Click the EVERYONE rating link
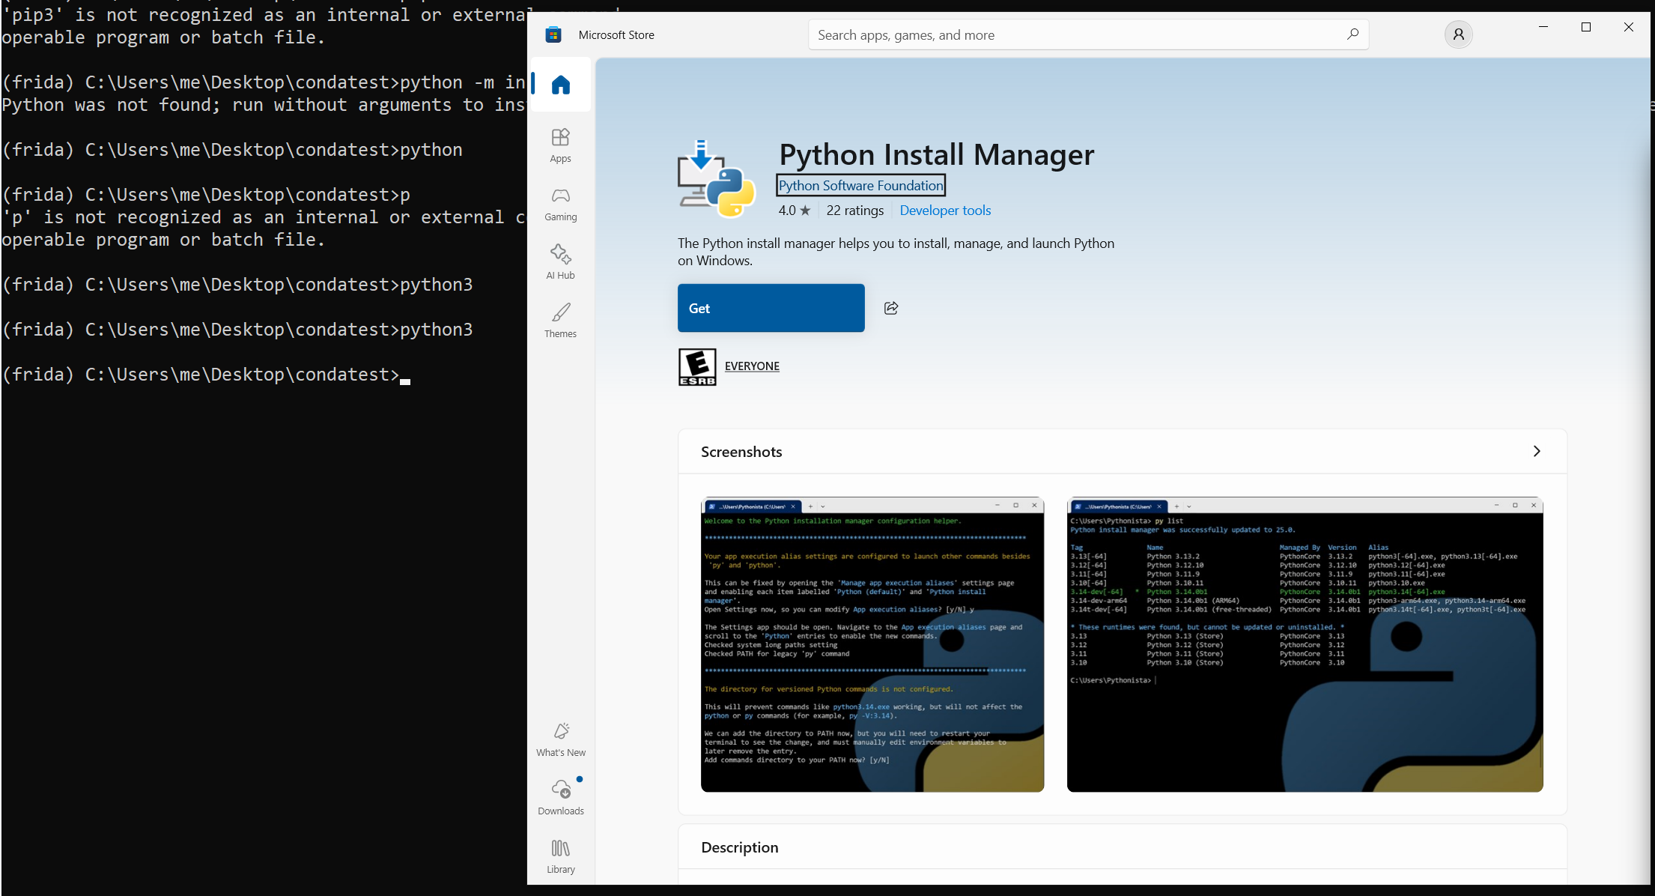Screen dimensions: 1655x896 pos(752,366)
